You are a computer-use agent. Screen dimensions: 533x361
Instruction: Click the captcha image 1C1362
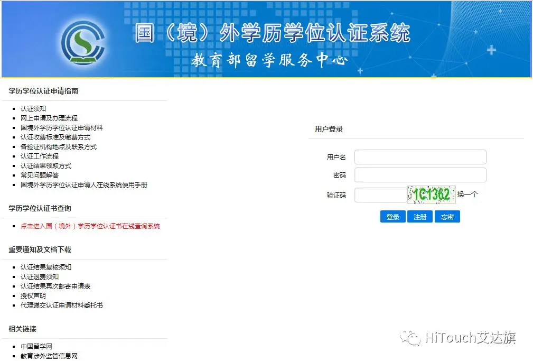click(x=432, y=195)
